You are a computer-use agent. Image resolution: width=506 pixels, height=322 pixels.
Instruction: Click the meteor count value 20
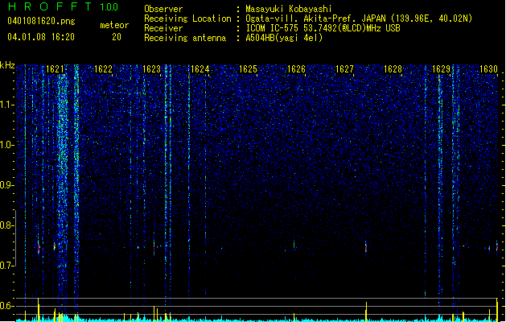click(x=117, y=37)
